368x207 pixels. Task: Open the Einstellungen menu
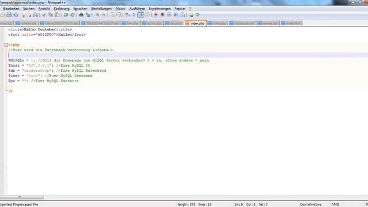click(x=101, y=9)
